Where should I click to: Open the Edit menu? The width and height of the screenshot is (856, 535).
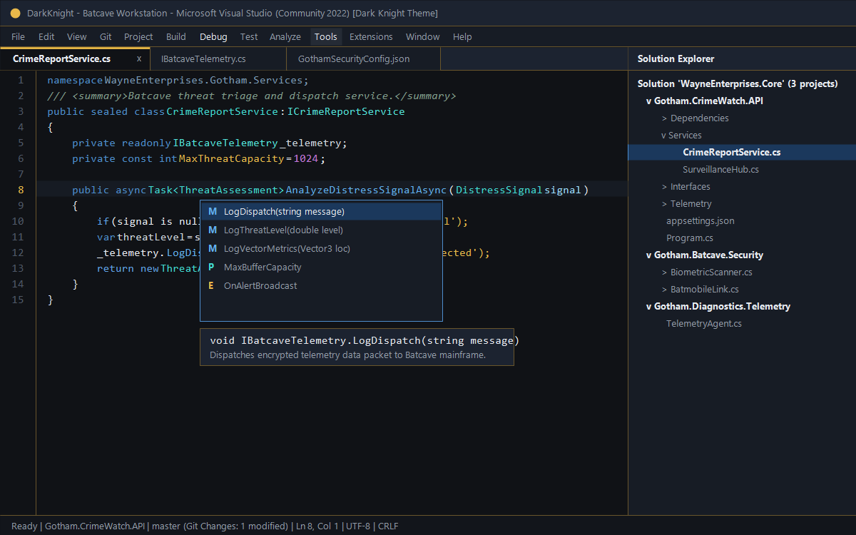46,37
